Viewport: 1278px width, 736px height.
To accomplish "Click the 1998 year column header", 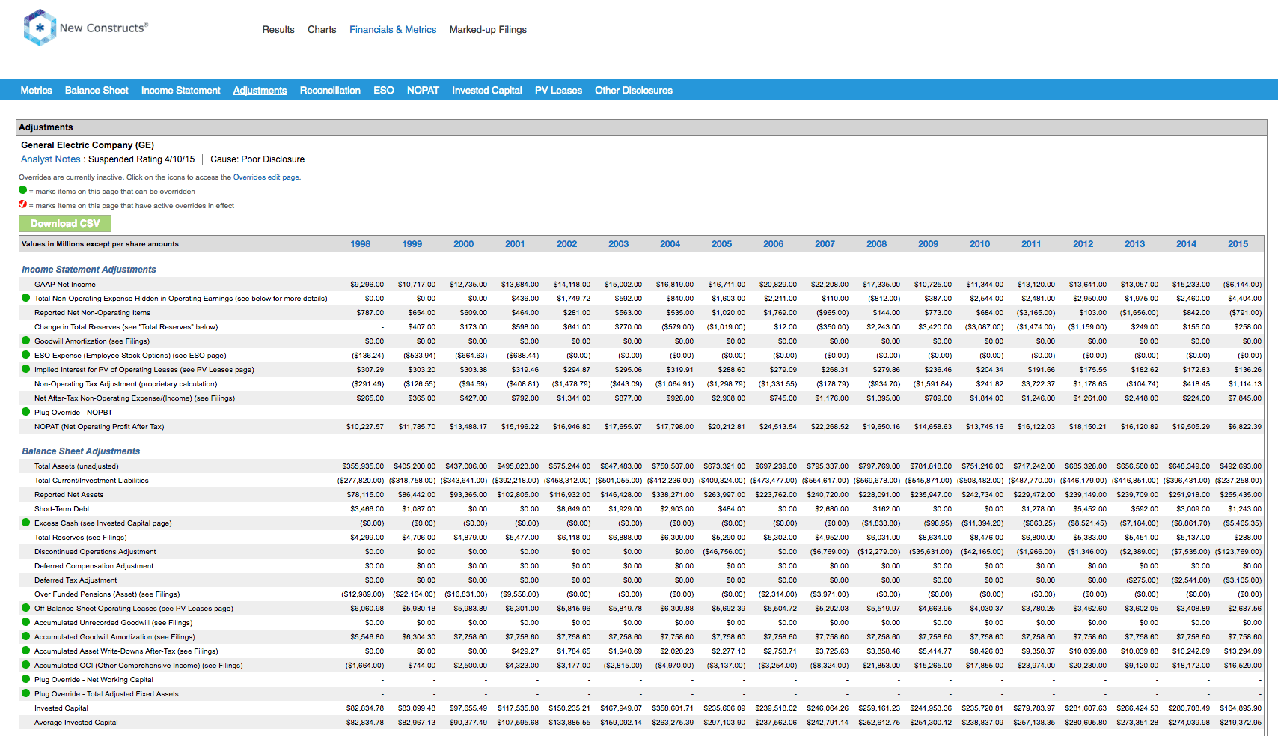I will pos(361,244).
